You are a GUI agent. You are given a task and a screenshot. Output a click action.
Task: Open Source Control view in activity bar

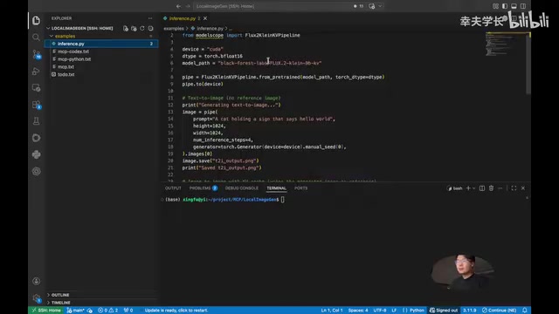pyautogui.click(x=37, y=54)
